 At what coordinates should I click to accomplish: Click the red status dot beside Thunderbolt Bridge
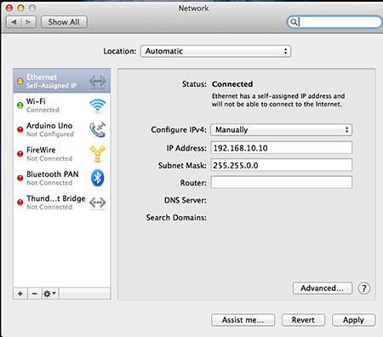[20, 203]
